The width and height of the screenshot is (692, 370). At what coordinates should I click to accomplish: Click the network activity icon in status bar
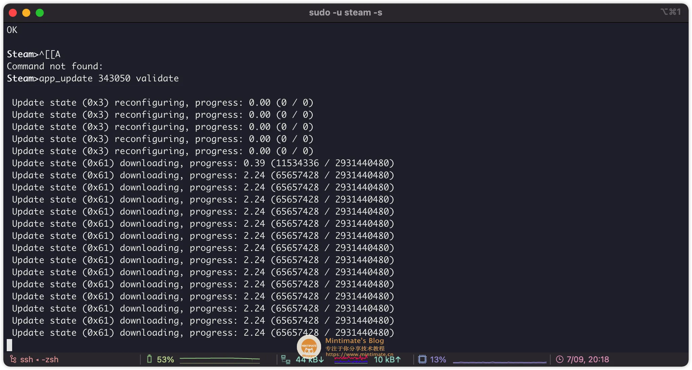coord(285,360)
